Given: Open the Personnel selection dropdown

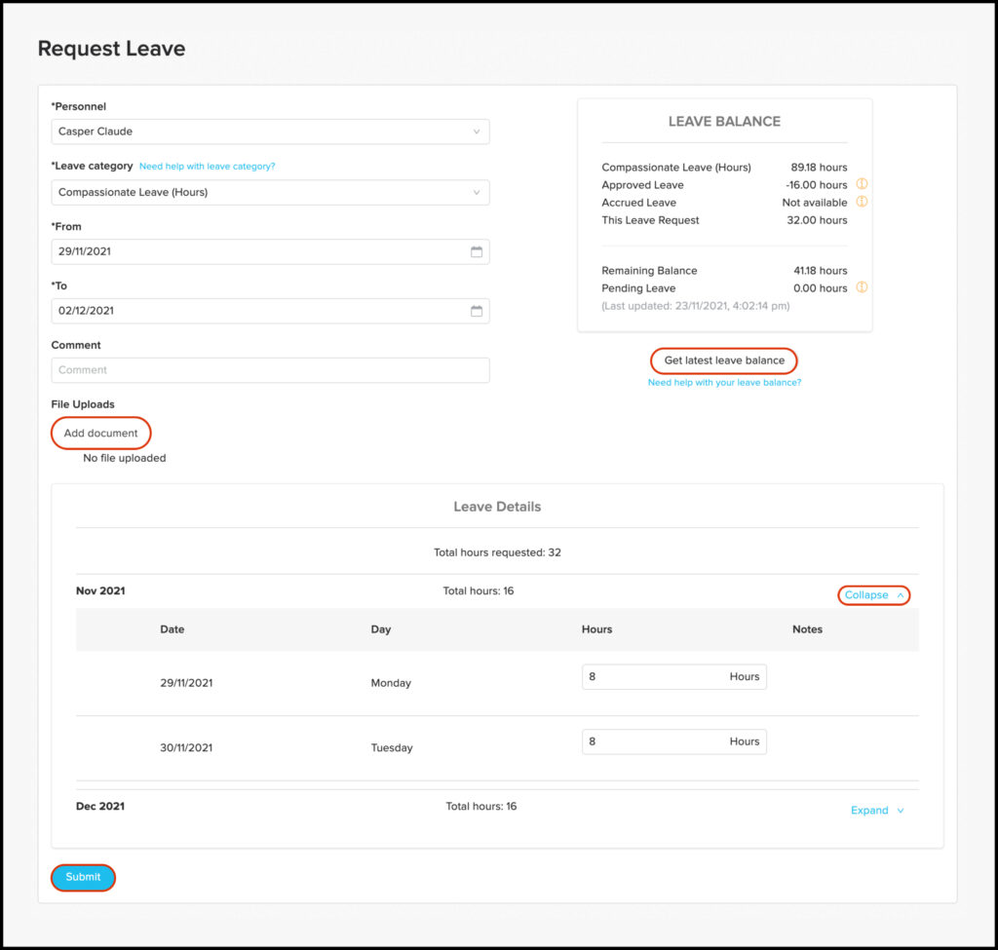Looking at the screenshot, I should 270,132.
